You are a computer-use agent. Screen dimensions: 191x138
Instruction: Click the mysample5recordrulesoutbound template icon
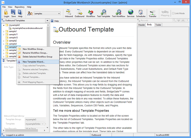point(10,28)
